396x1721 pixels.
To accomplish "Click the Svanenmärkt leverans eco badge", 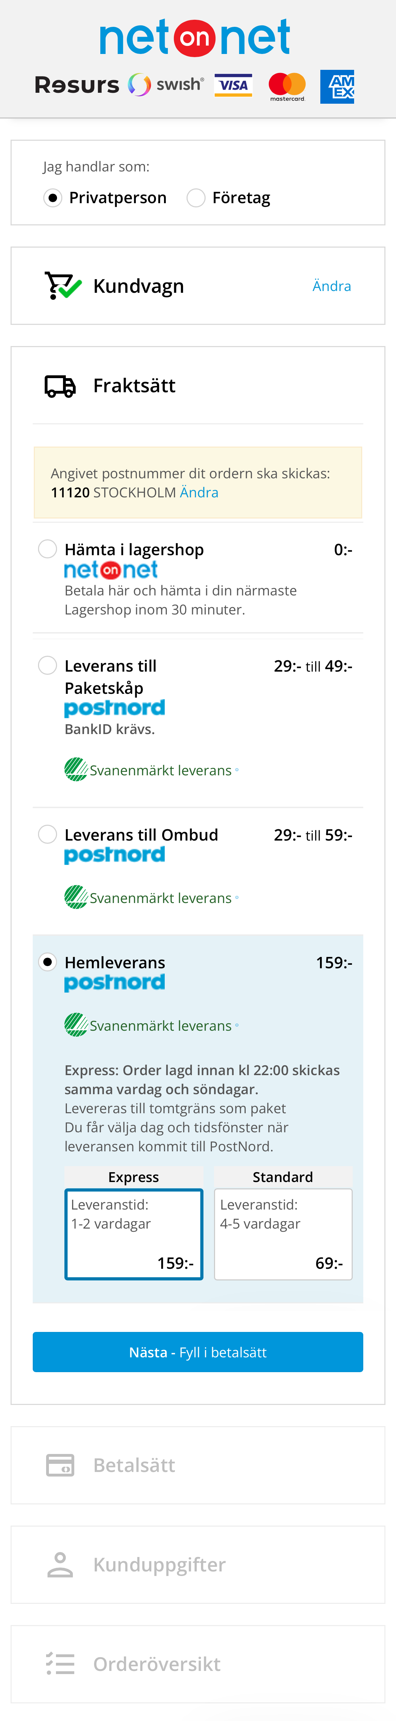I will pos(150,1025).
